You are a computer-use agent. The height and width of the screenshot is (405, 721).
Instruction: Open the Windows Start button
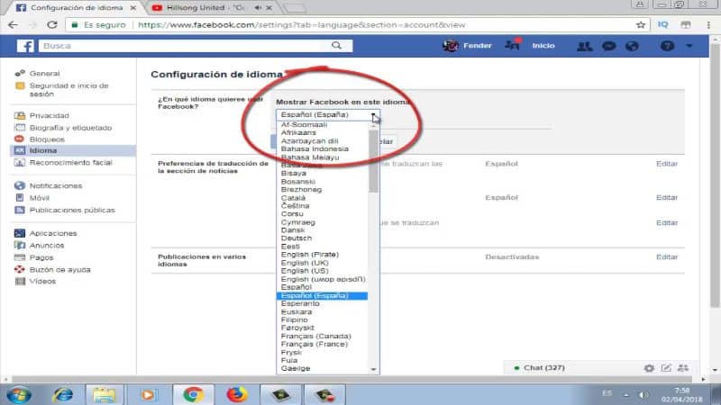pyautogui.click(x=19, y=394)
